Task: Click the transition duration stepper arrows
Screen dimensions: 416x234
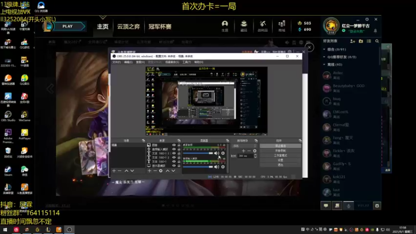Action: point(255,156)
